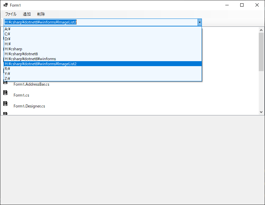Image resolution: width=265 pixels, height=205 pixels.
Task: Click the document icon beside Form1.AddressBar.cs
Action: (x=5, y=82)
